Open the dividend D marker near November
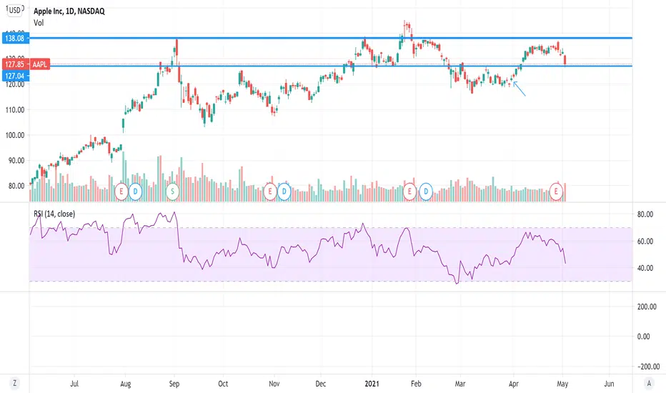666x393 pixels. [x=284, y=191]
